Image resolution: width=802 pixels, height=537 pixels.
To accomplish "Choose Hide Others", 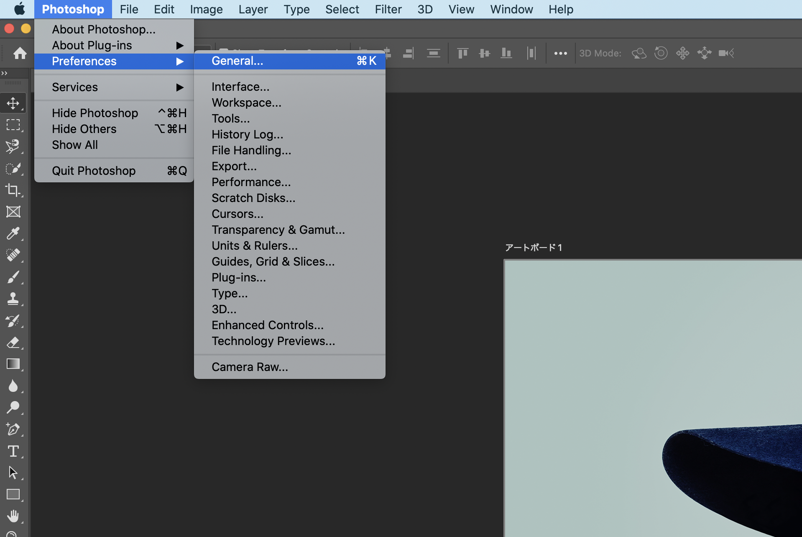I will [114, 129].
